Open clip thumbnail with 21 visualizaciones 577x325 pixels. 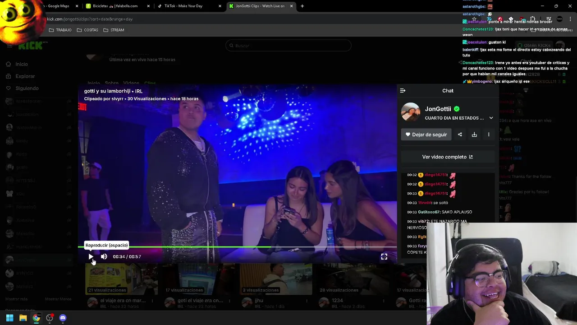point(121,279)
